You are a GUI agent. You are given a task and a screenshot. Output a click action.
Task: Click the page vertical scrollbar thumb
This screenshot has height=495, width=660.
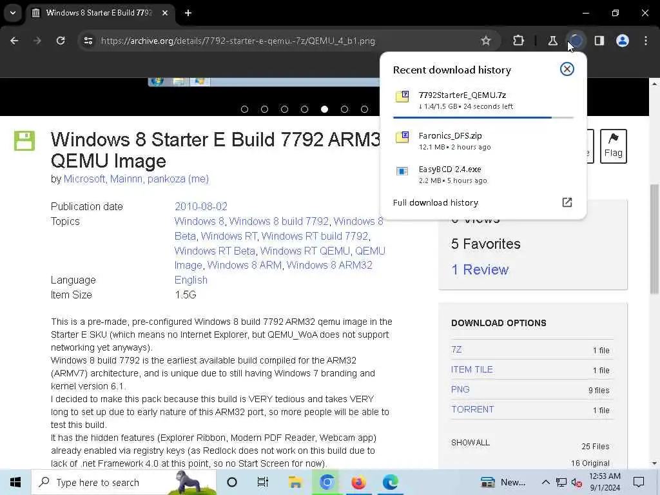654,239
